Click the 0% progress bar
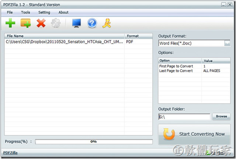Screen dimensions: 236x159 pos(94,142)
